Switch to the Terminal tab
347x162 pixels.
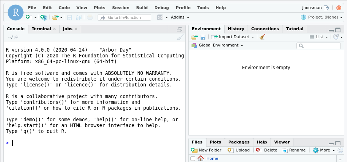[x=42, y=29]
